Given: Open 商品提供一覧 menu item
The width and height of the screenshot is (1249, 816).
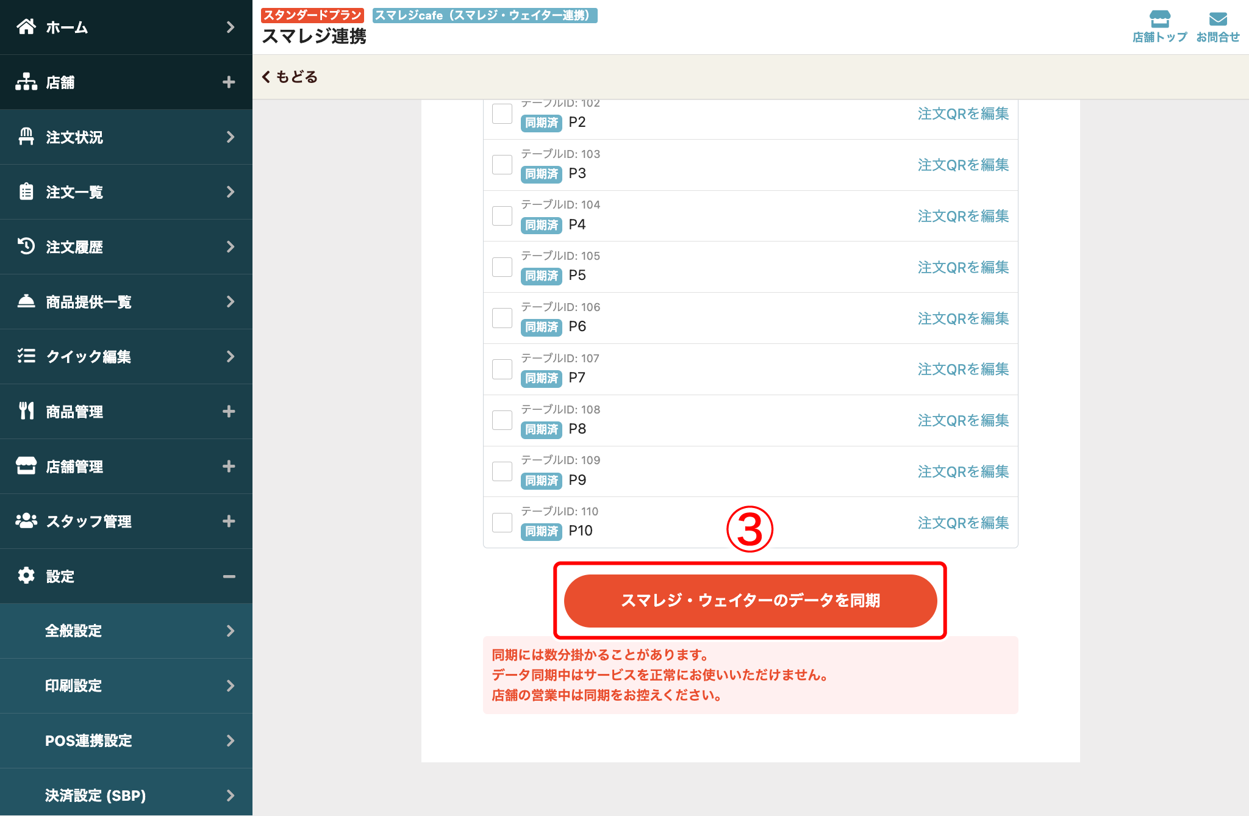Looking at the screenshot, I should pyautogui.click(x=126, y=302).
